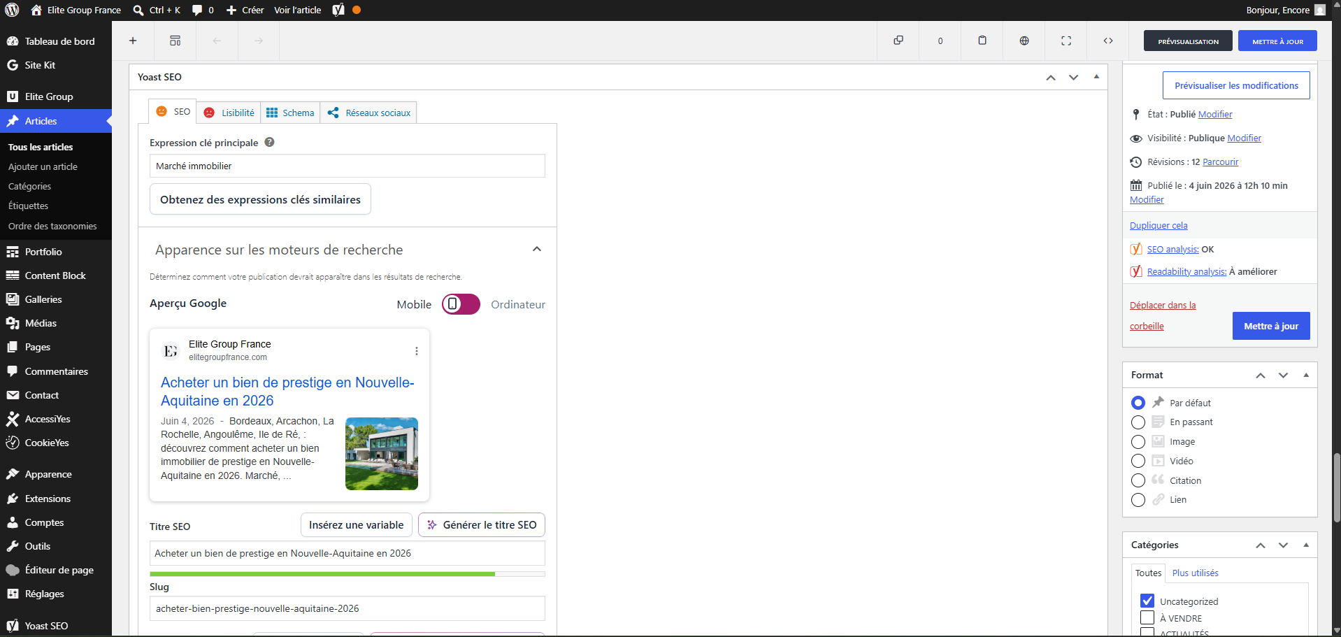Select the Image format radio
Viewport: 1341px width, 637px height.
tap(1138, 442)
